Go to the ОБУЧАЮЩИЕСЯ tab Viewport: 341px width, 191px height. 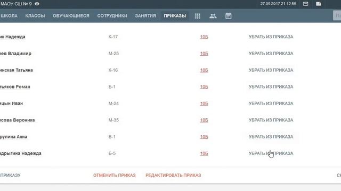pos(71,16)
